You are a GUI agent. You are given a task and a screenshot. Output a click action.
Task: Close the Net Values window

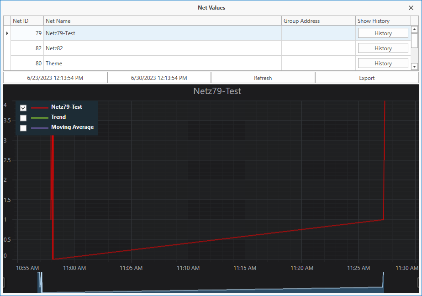[x=411, y=8]
